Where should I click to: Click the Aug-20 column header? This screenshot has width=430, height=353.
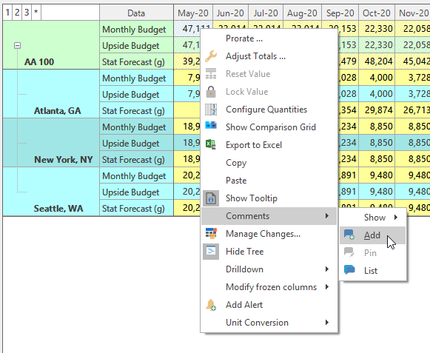coord(302,13)
